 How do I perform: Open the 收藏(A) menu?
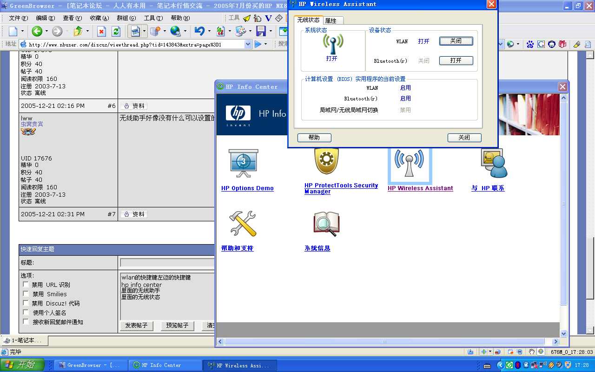coord(99,18)
